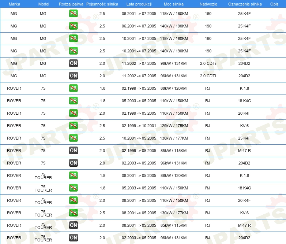The image size is (286, 244).
Task: Select '20 K4F' engine code in 75 Tourer row
Action: pos(244,200)
